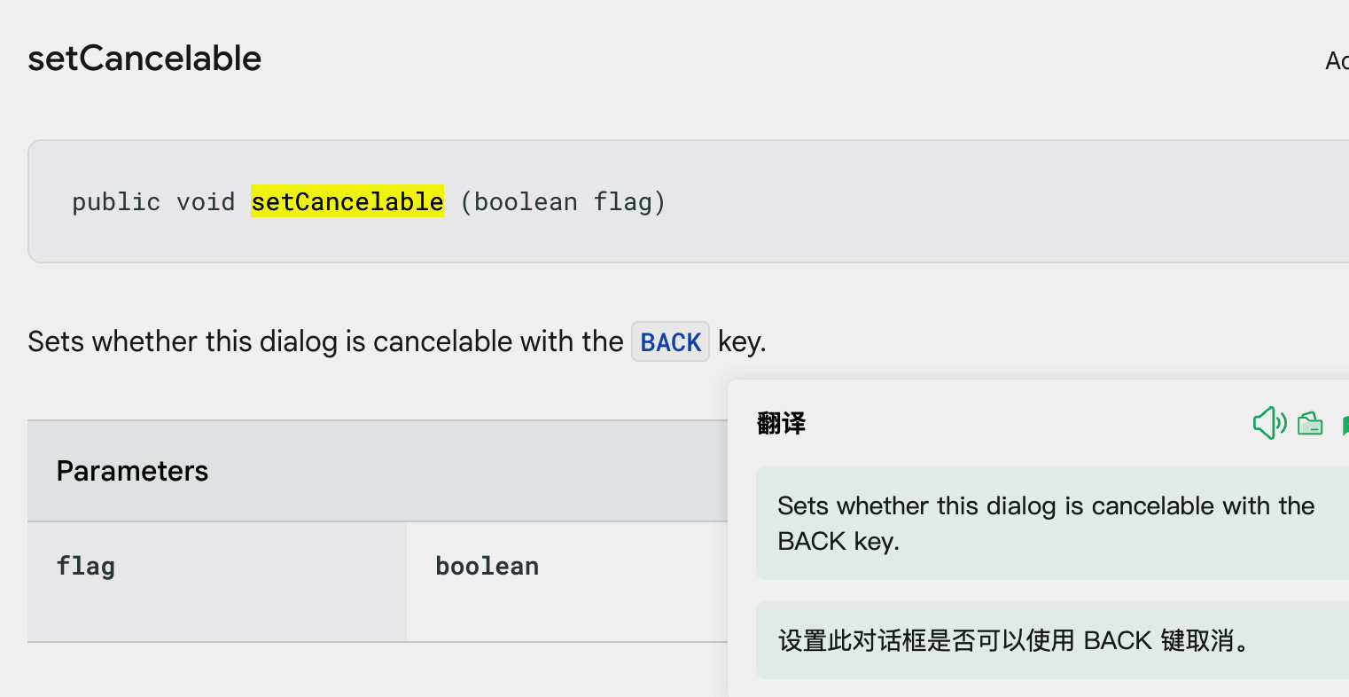Save translation using the green folder icon
The height and width of the screenshot is (697, 1349).
1310,424
